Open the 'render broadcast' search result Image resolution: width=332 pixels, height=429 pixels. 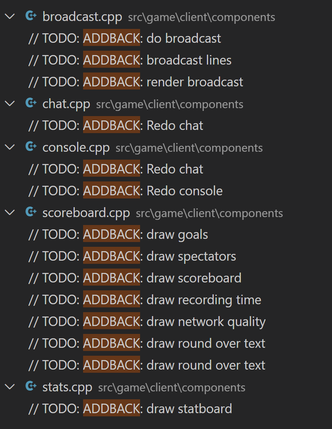[136, 82]
